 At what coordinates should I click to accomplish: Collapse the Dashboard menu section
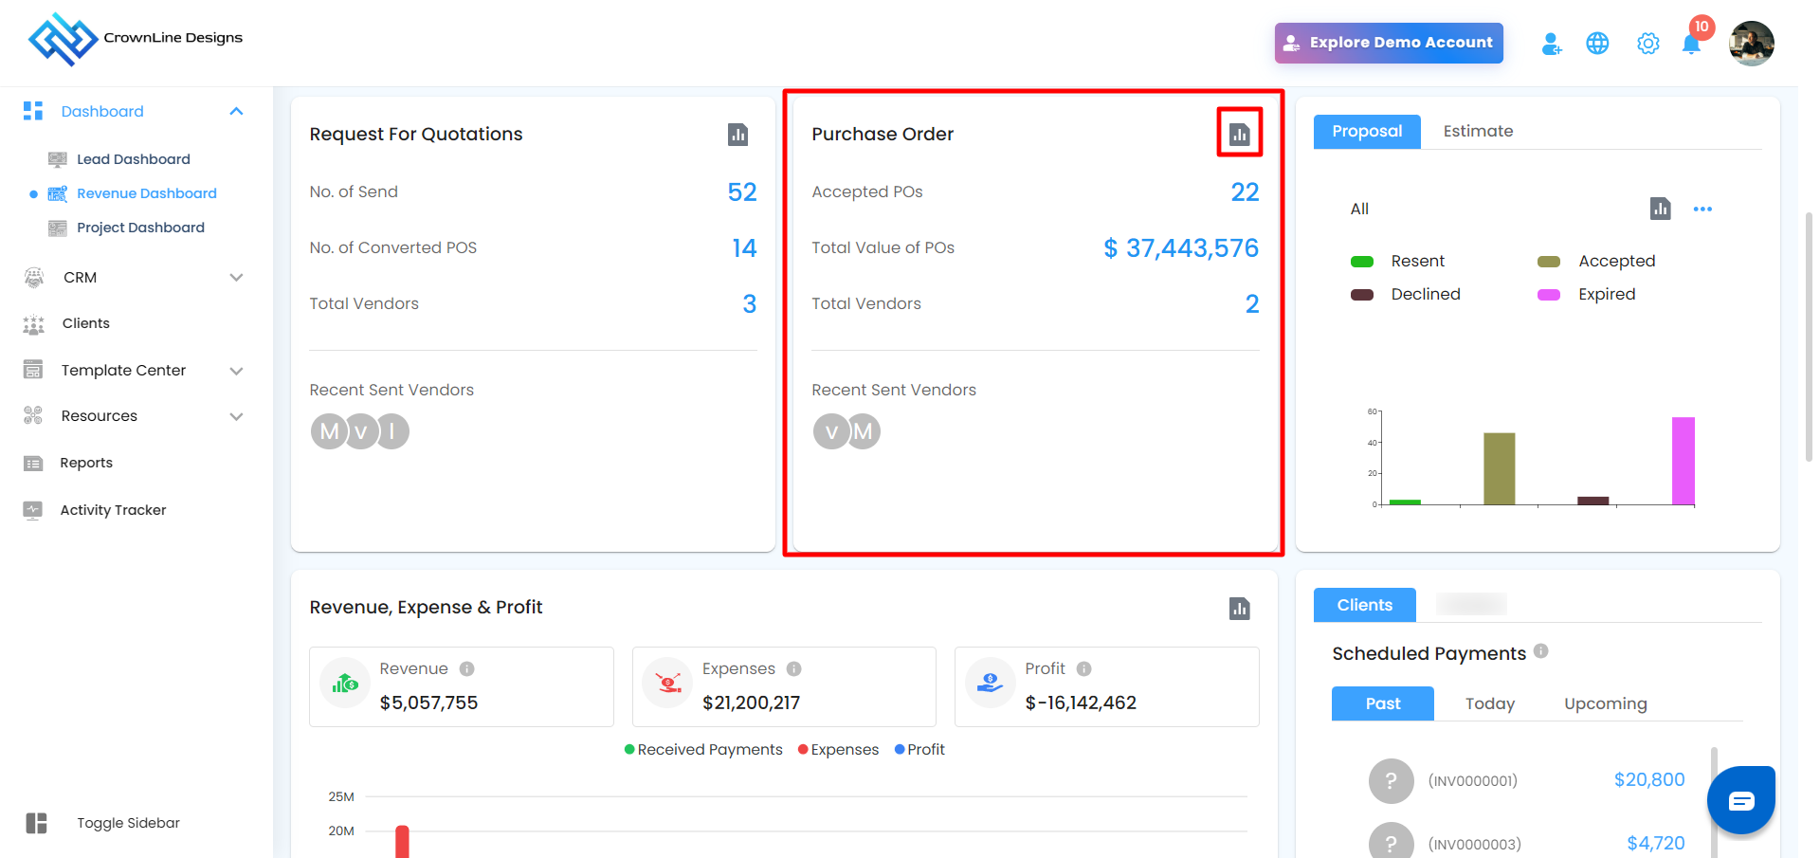click(x=236, y=112)
